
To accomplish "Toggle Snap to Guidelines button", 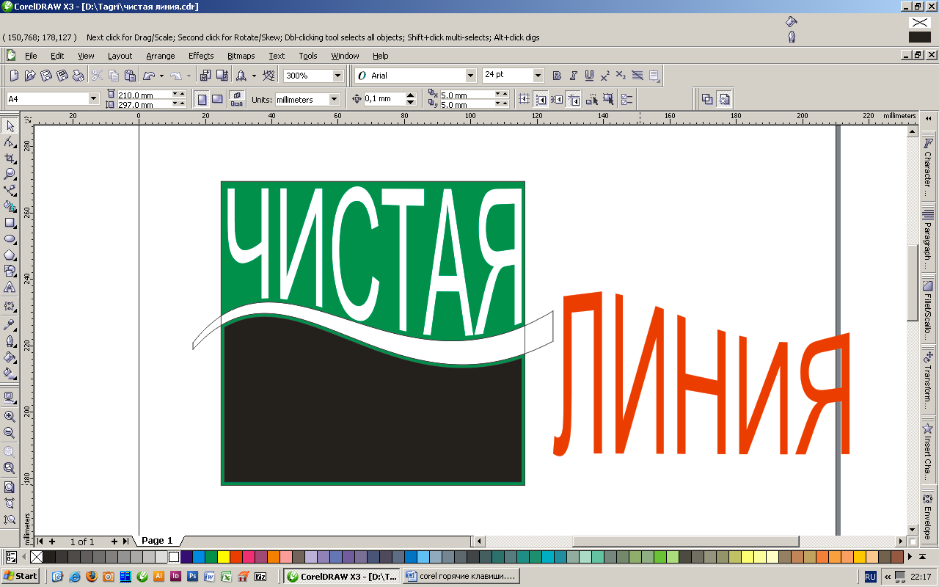I will click(541, 99).
